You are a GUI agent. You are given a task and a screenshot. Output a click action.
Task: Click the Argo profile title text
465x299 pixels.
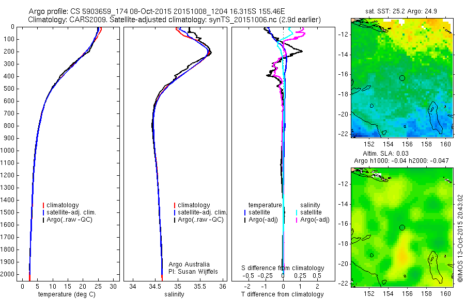point(157,11)
